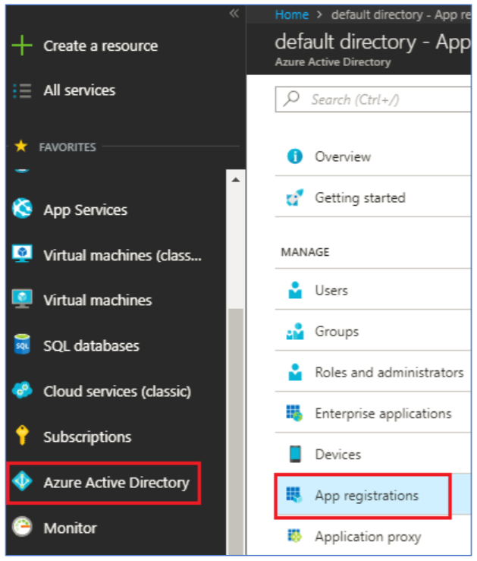The height and width of the screenshot is (561, 477).
Task: Click the Roles and administrators icon
Action: coord(295,372)
